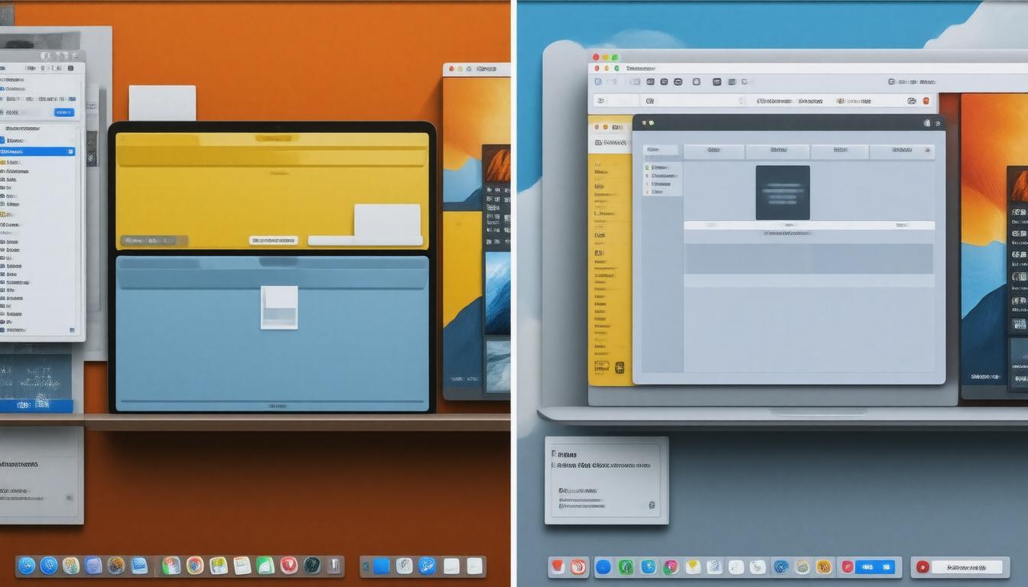Click the dark round icon in left dock
This screenshot has height=587, width=1028.
pos(312,566)
